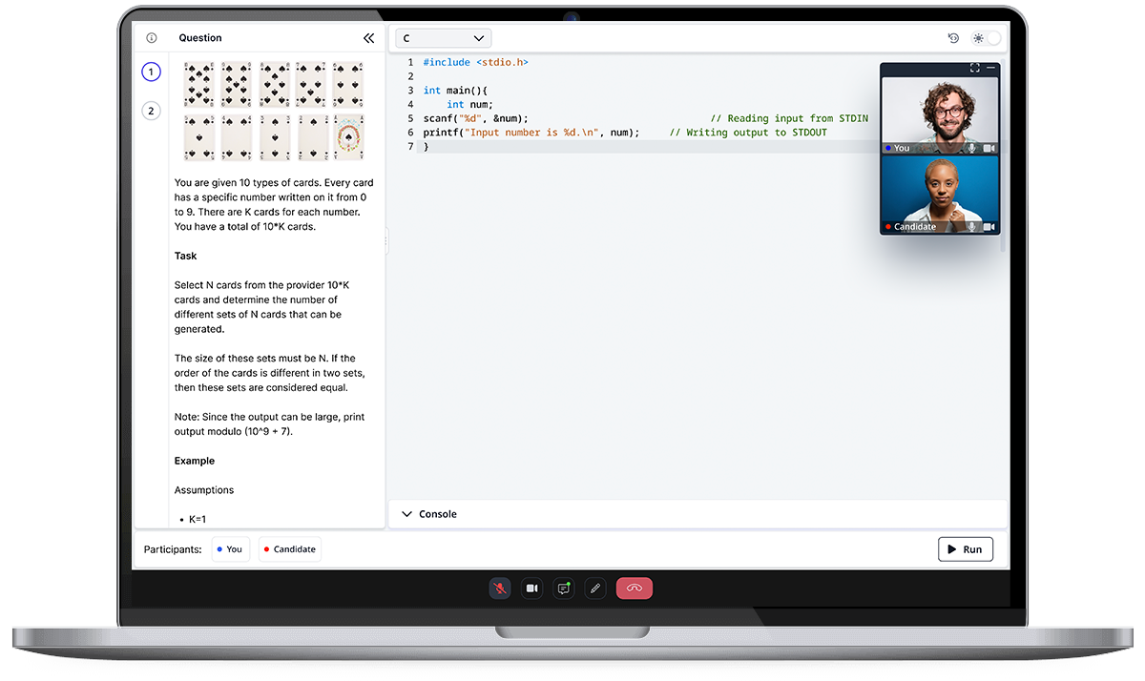
Task: Reset the code using the revert icon
Action: click(x=953, y=37)
